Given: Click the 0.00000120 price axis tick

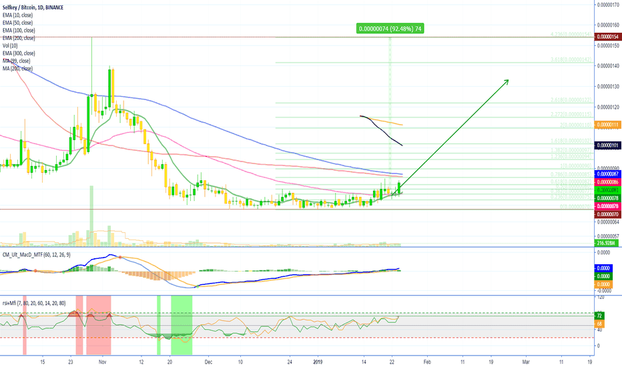Looking at the screenshot, I should (x=609, y=107).
